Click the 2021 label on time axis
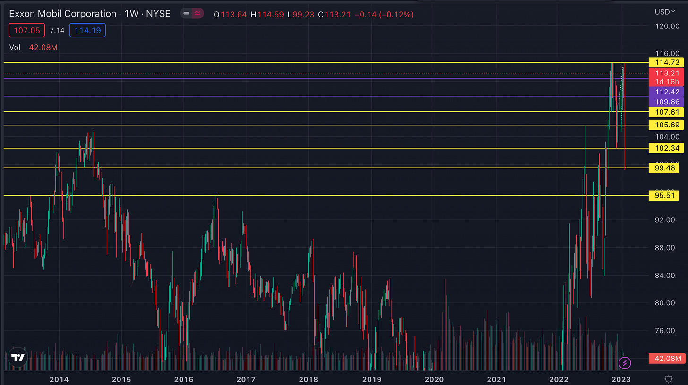The width and height of the screenshot is (688, 385). pos(497,379)
